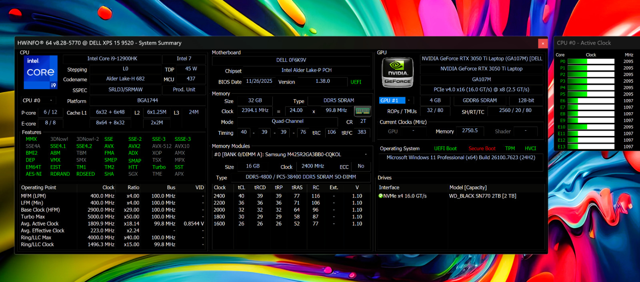Click the NVIDIA GeForce logo
This screenshot has height=282, width=640.
398,72
